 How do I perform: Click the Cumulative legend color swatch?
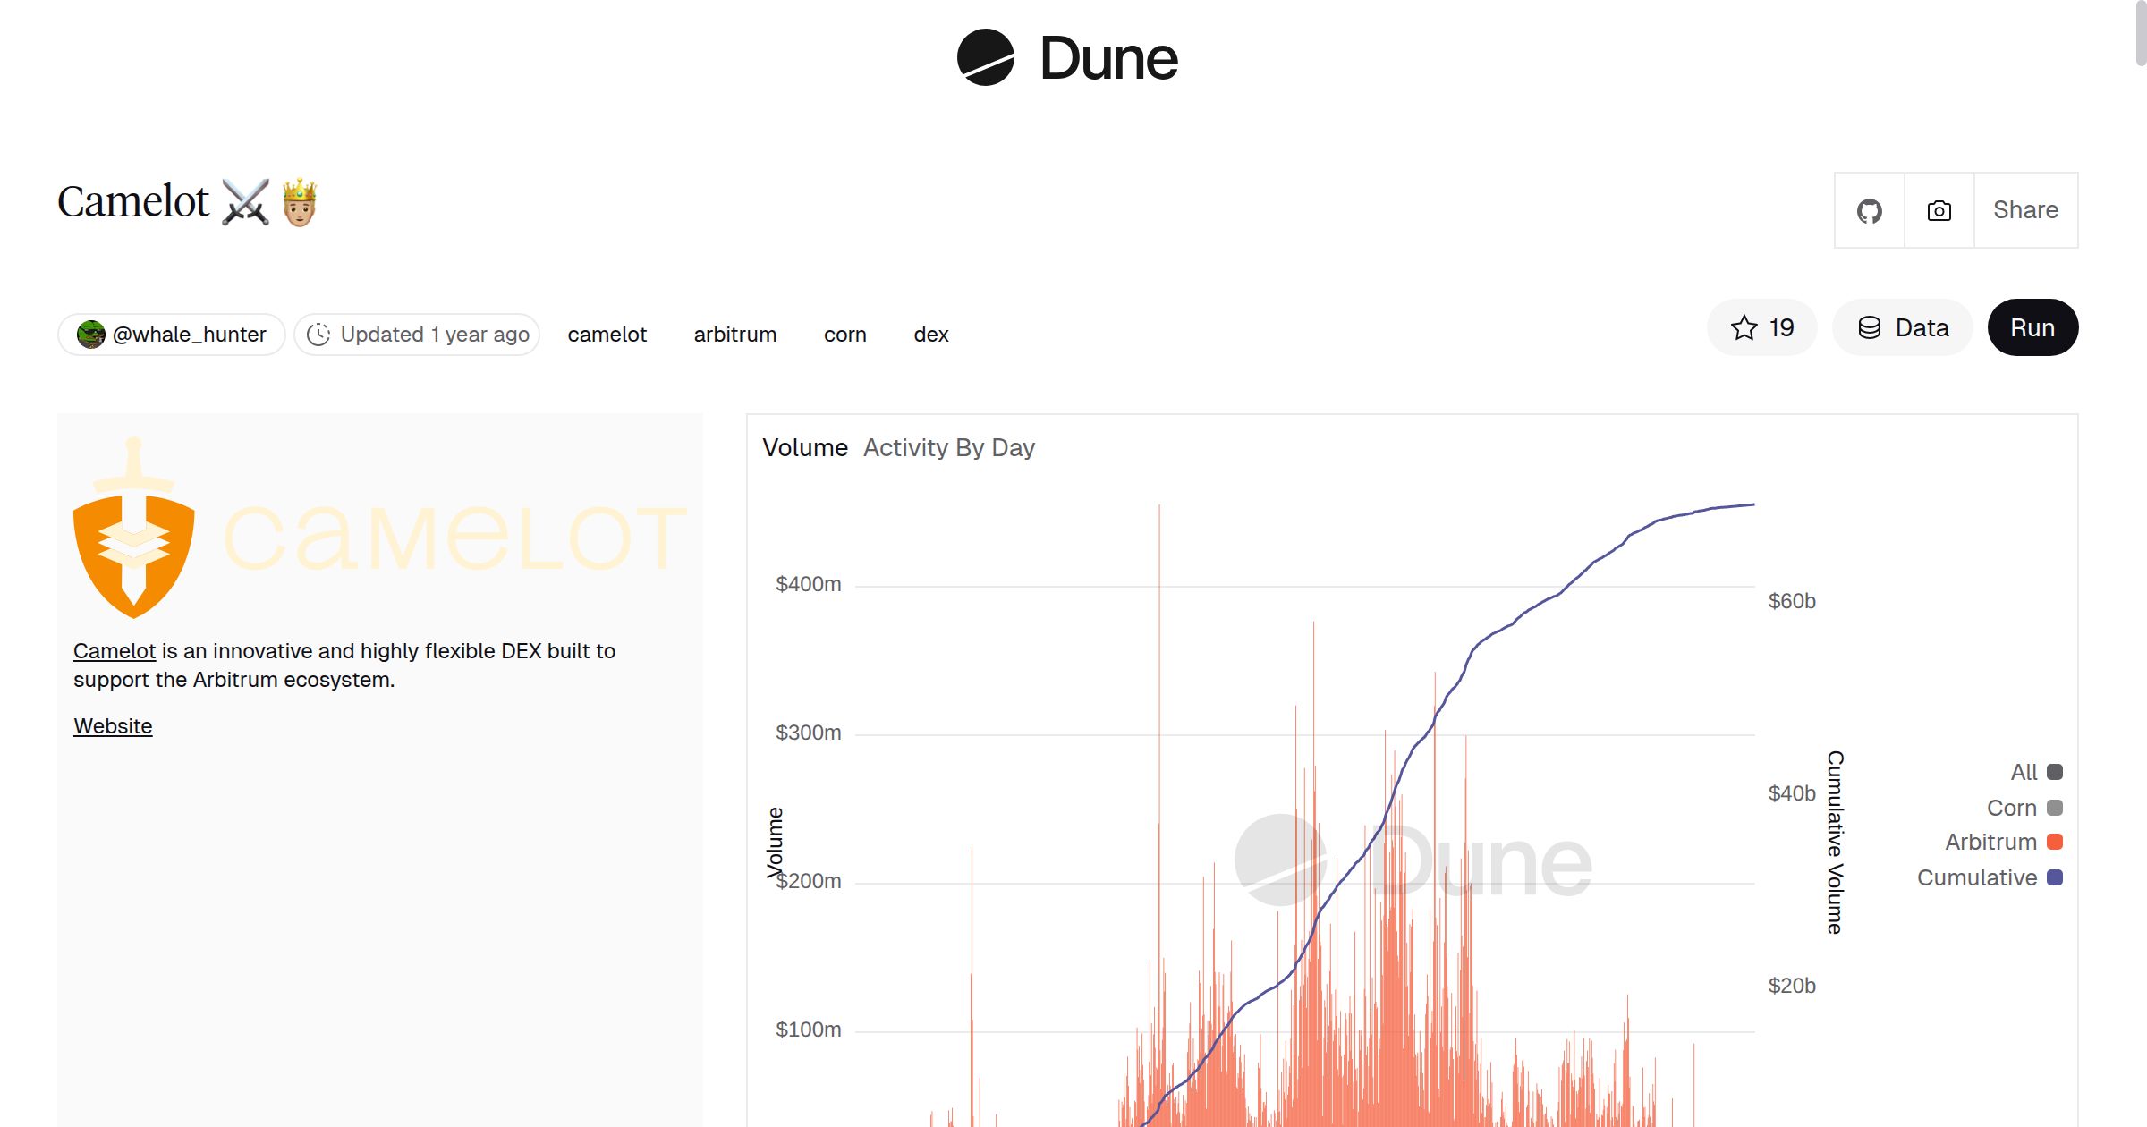[2055, 877]
